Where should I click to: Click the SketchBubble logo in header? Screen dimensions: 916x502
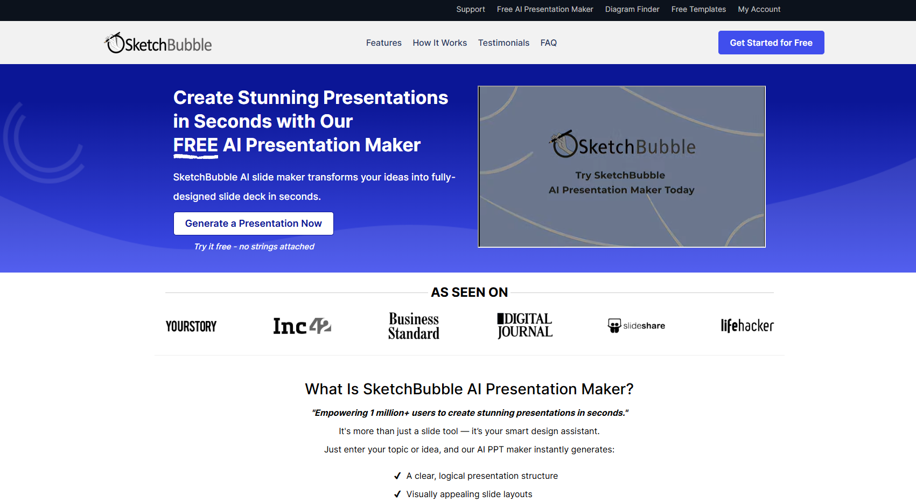(158, 43)
